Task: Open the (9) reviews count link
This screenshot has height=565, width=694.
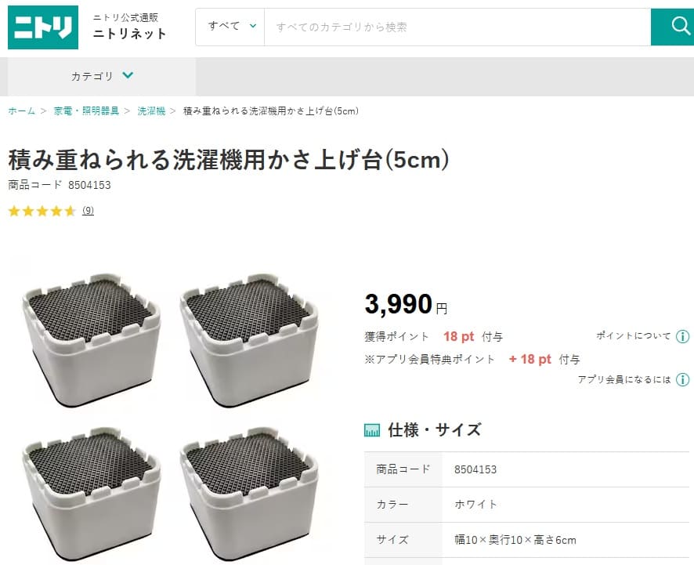Action: (88, 211)
